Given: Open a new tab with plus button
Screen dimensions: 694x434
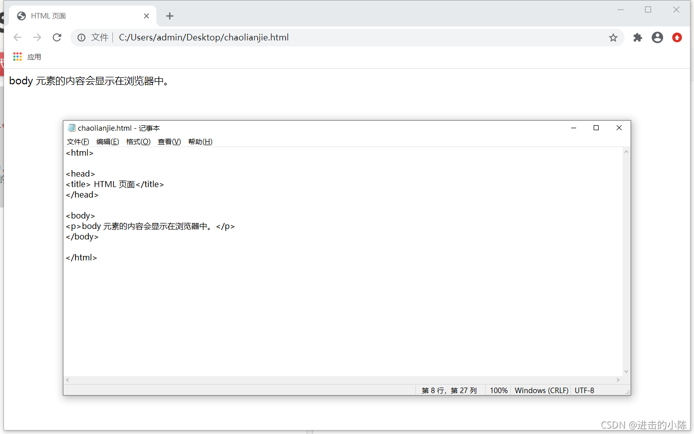Looking at the screenshot, I should [170, 16].
